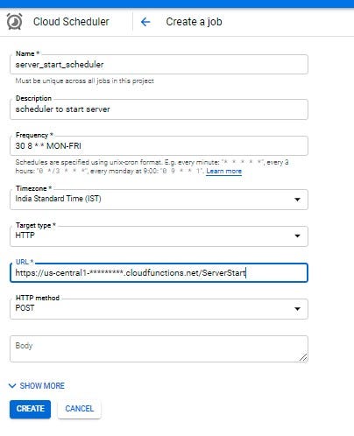Expand the SHOW MORE section
The width and height of the screenshot is (354, 436).
37,386
